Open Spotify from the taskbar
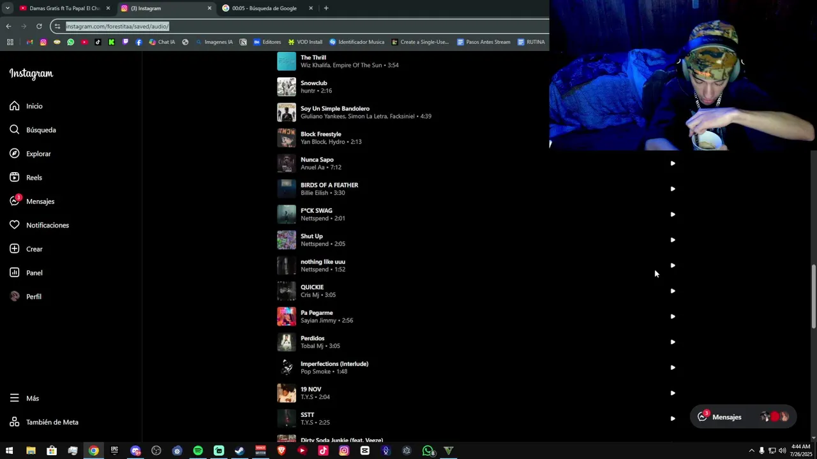The width and height of the screenshot is (817, 459). [x=198, y=451]
